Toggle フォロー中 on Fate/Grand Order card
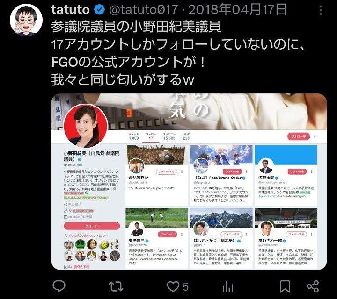This screenshot has height=299, width=337. click(x=232, y=171)
